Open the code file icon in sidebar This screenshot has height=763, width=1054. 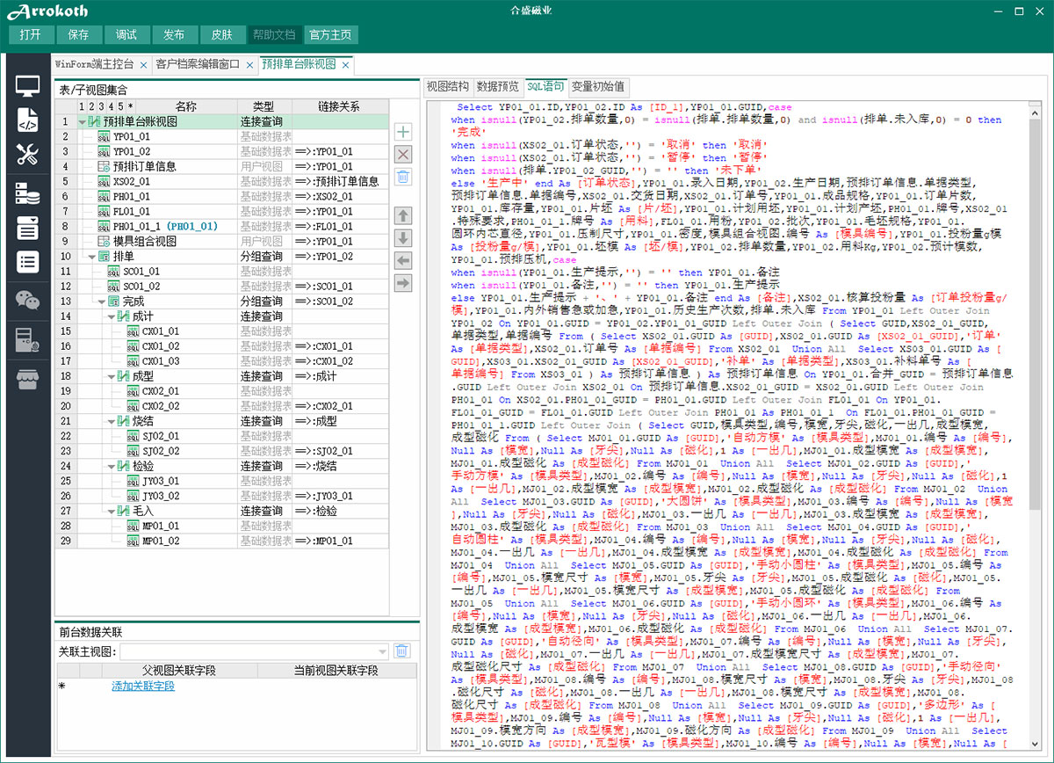27,120
